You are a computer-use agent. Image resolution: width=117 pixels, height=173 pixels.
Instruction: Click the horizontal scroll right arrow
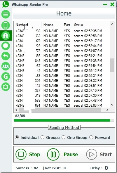pyautogui.click(x=107, y=110)
